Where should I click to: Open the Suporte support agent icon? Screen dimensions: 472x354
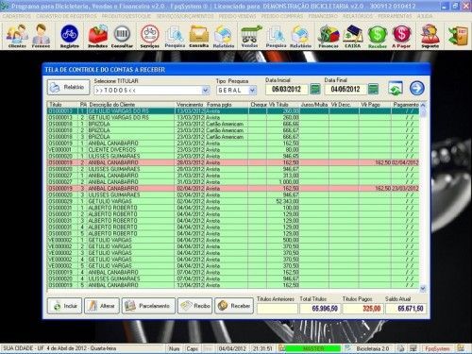(x=430, y=36)
